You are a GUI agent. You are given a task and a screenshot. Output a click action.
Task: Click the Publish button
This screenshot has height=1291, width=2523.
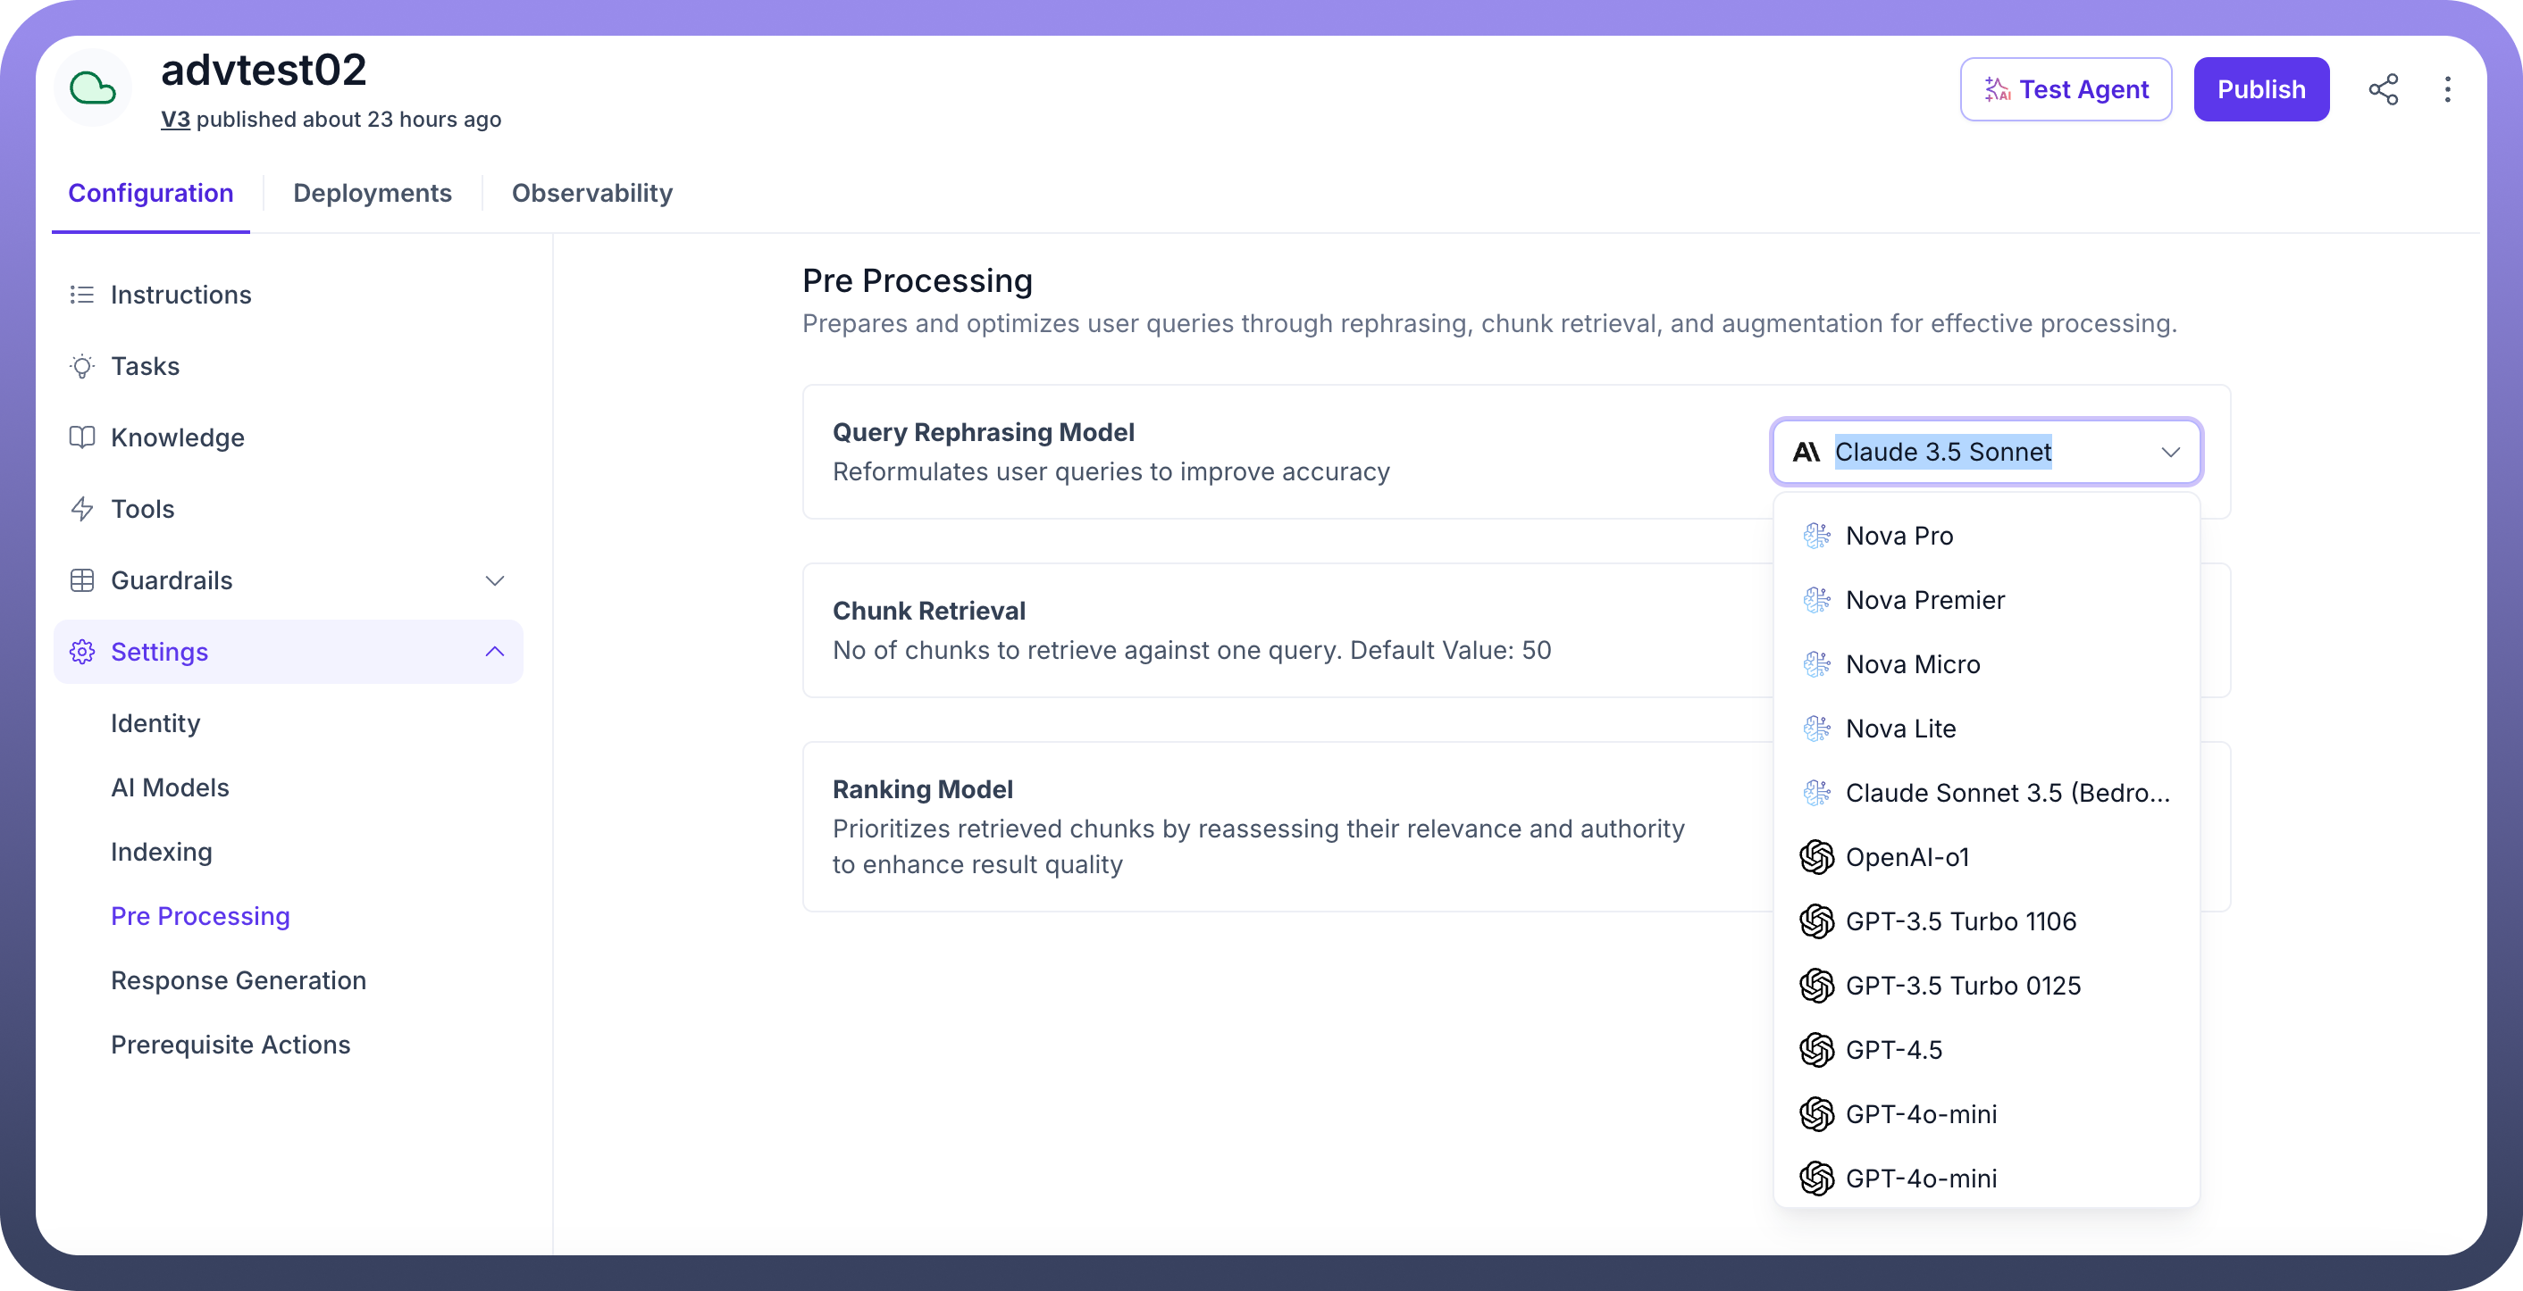coord(2260,89)
